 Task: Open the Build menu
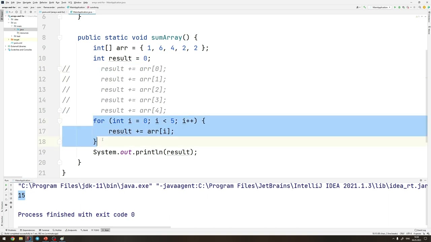pos(52,2)
